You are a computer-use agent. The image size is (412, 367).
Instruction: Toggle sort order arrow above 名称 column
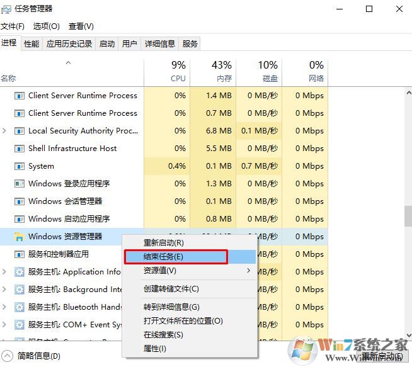click(68, 63)
